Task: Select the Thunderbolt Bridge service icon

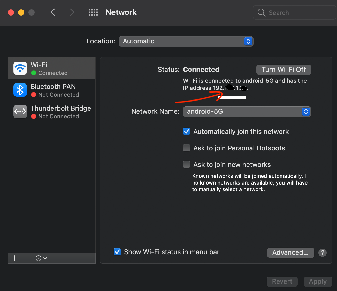Action: click(20, 112)
